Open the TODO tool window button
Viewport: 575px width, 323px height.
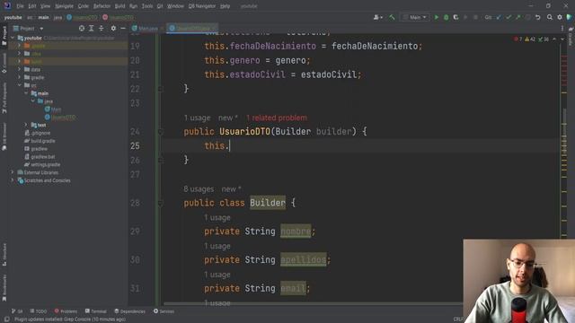(x=39, y=311)
